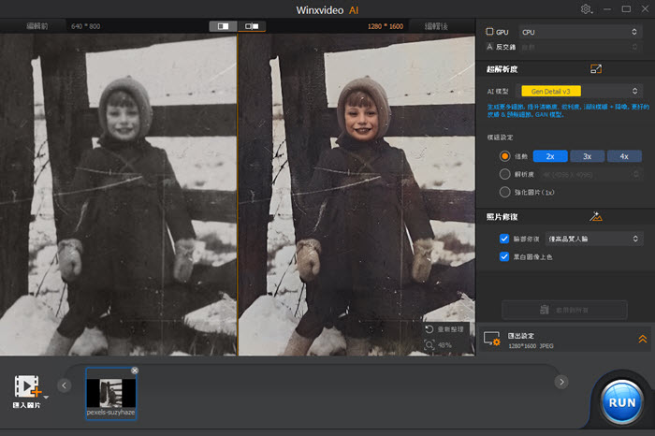The image size is (655, 436).
Task: Click the import image (匯入圖片) icon
Action: 26,387
